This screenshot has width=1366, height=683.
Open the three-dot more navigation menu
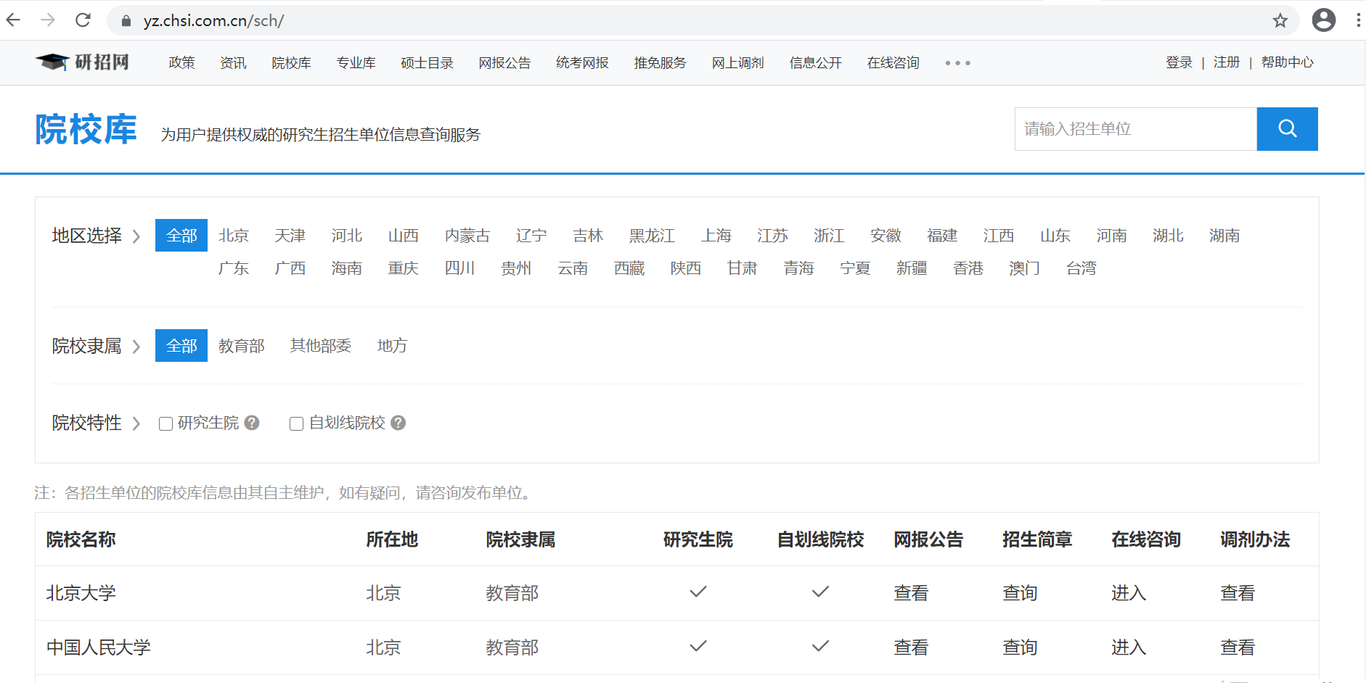(x=957, y=63)
